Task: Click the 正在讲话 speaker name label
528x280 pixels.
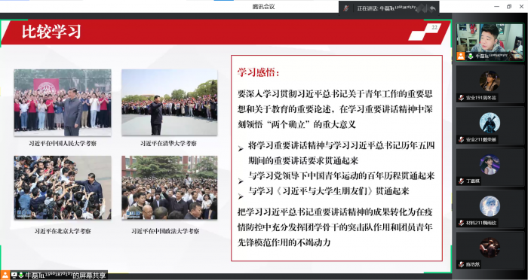Action: 385,8
